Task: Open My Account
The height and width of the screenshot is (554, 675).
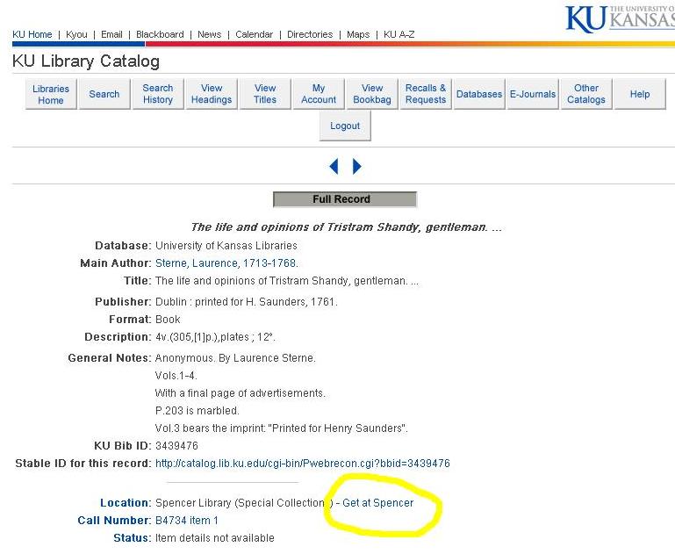Action: tap(319, 94)
